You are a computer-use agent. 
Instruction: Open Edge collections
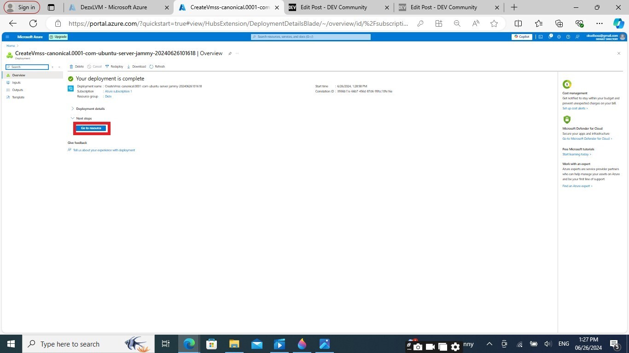tap(559, 23)
